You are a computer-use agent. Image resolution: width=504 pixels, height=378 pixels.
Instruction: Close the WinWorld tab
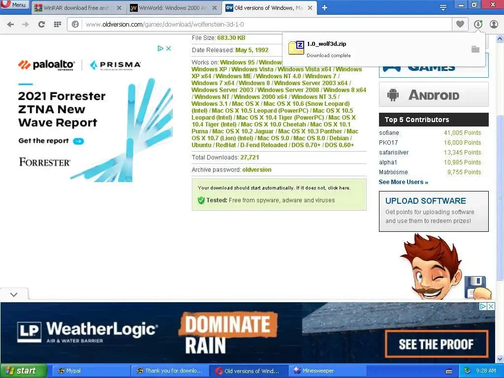click(215, 8)
